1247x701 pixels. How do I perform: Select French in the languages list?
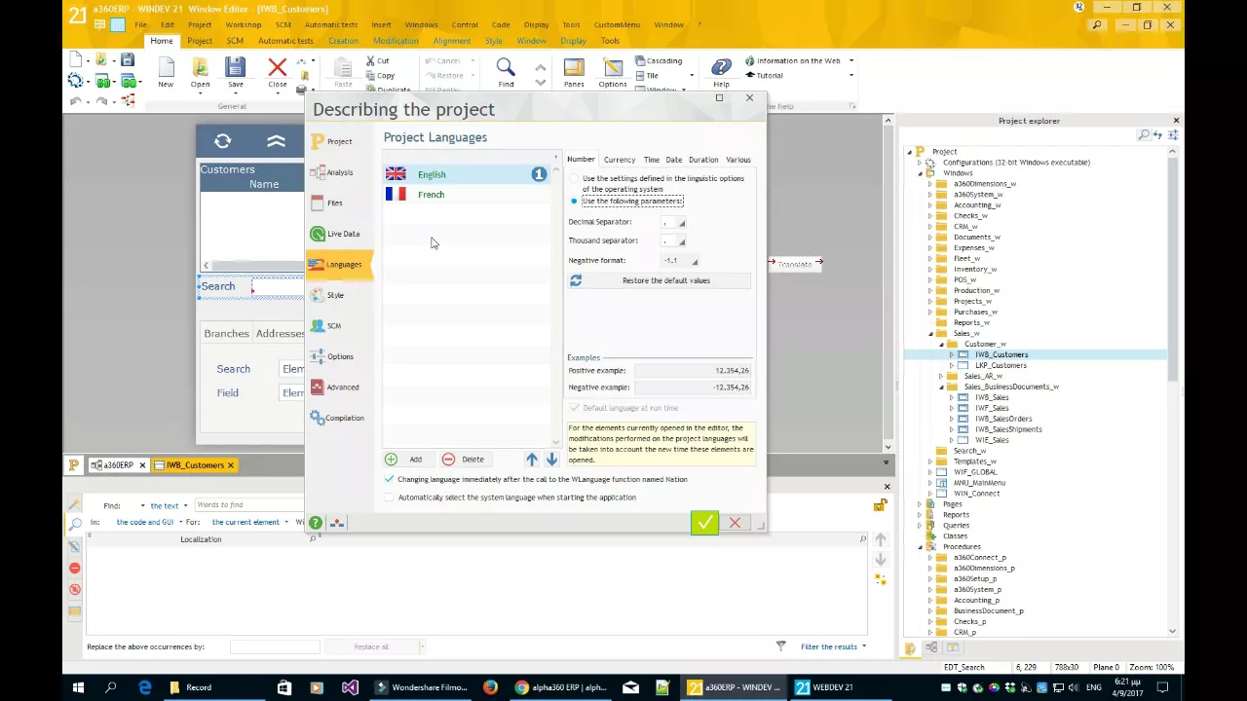point(467,195)
